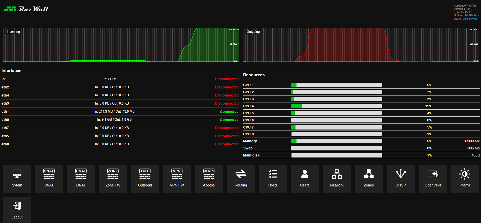Viewport: 481px width, 223px height.
Task: Select the eth1 interface name
Action: pyautogui.click(x=5, y=112)
